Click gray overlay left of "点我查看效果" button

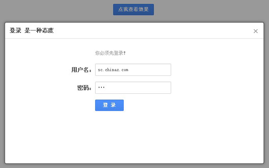(54, 9)
